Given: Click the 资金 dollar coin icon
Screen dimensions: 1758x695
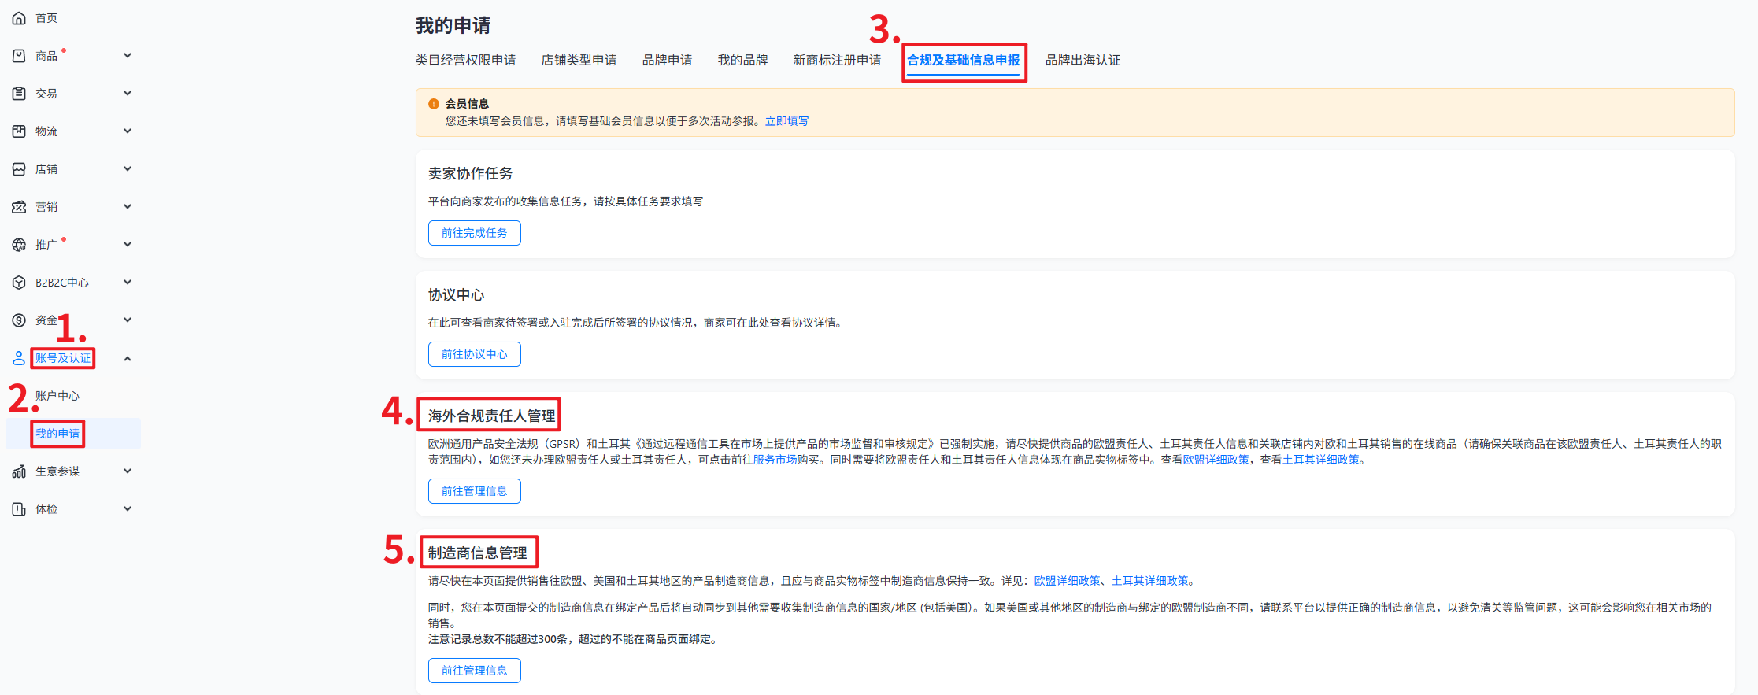Looking at the screenshot, I should point(19,320).
